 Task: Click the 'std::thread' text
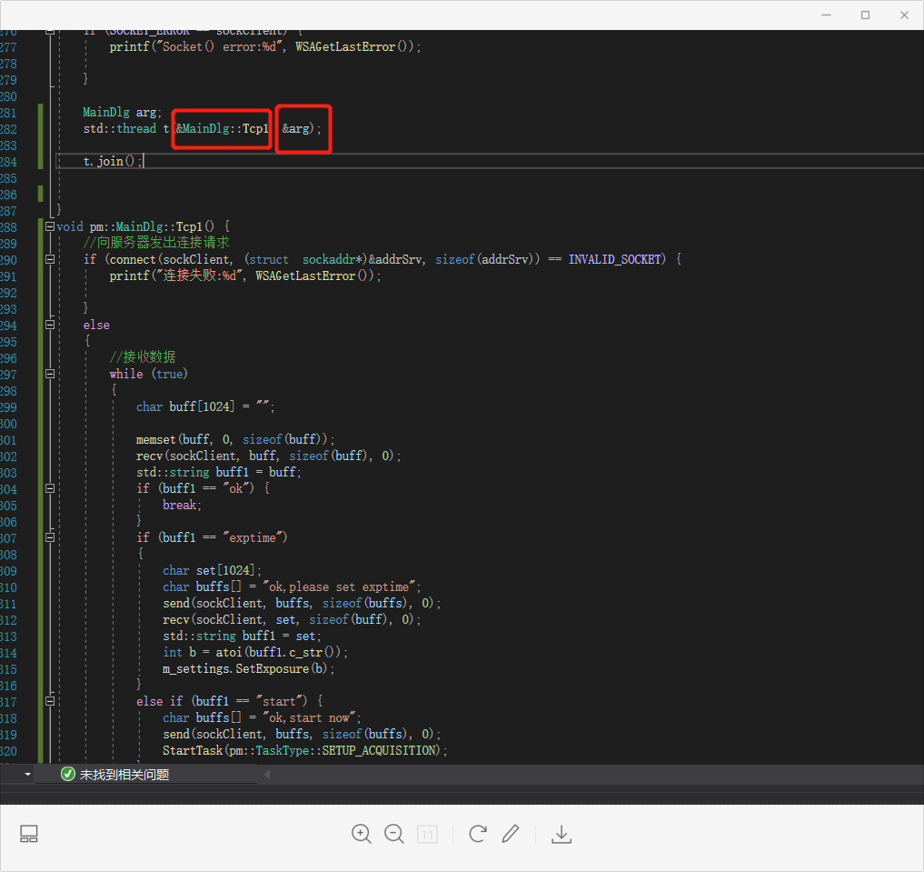(120, 128)
